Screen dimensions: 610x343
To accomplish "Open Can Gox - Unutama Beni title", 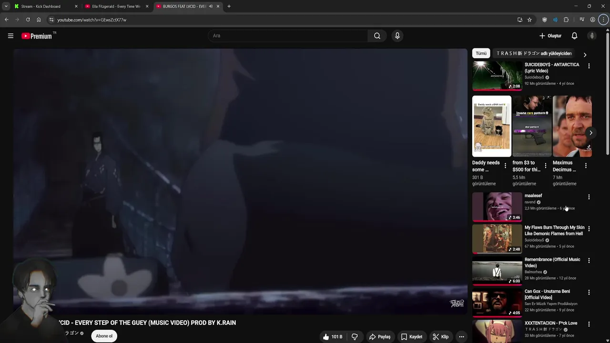I will click(x=547, y=294).
